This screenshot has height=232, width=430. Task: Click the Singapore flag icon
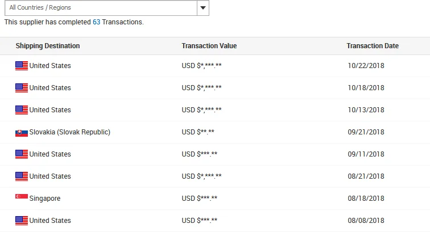tap(22, 198)
